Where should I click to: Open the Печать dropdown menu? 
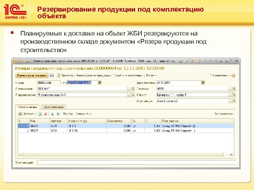point(152,75)
